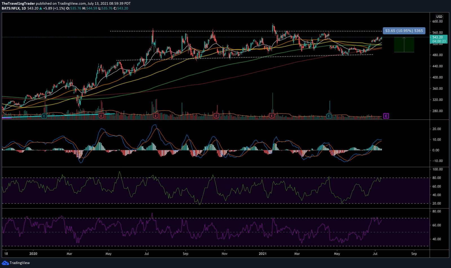Click the 2021 time axis label
451x268 pixels.
pyautogui.click(x=262, y=254)
